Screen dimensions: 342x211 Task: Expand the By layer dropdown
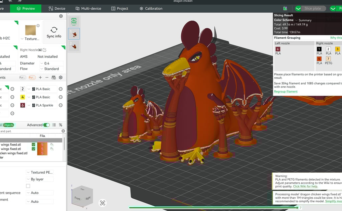[x=39, y=179]
